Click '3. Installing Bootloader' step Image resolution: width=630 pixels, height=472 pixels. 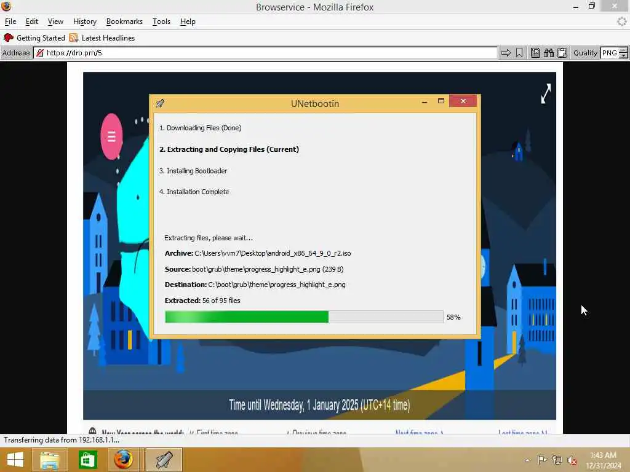pos(193,171)
